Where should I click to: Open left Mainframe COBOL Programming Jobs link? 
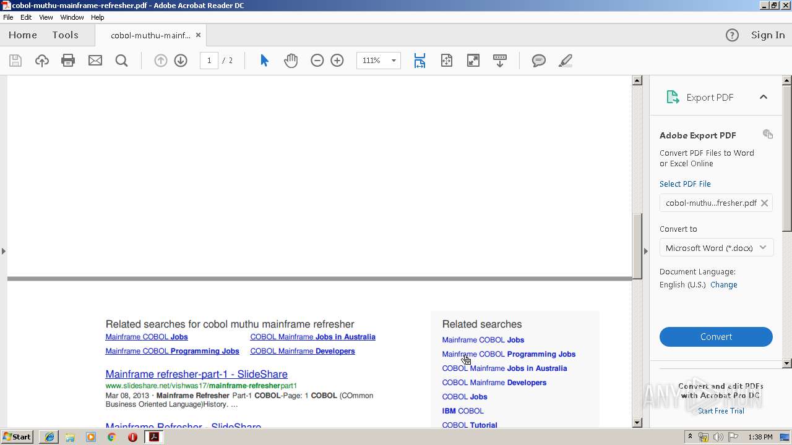tap(172, 351)
